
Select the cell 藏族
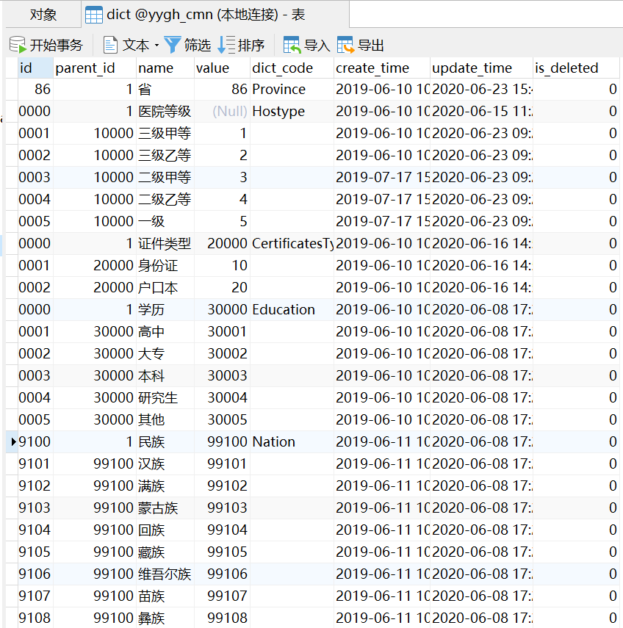pyautogui.click(x=165, y=552)
